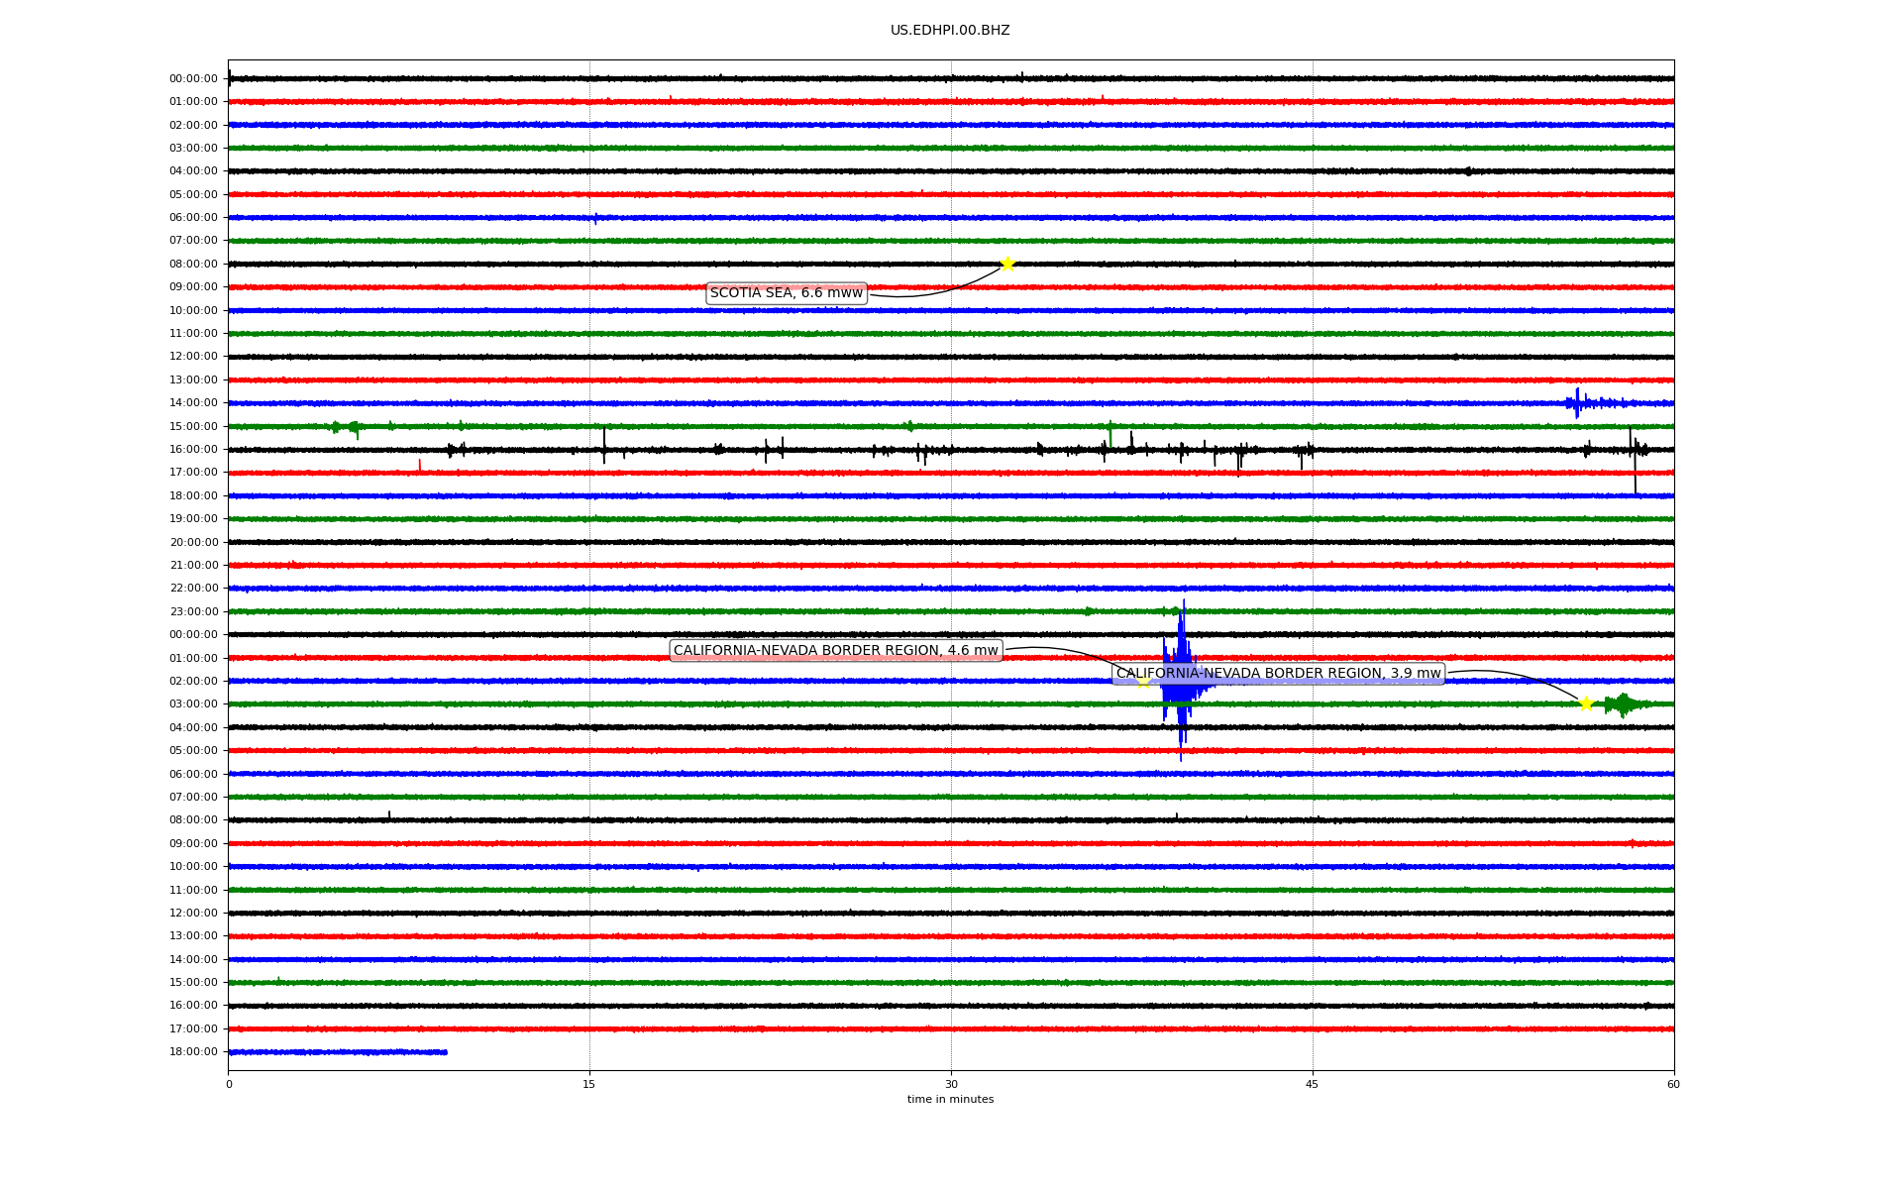Click the 22:00:00 row time label
1902x1189 pixels.
tap(193, 589)
